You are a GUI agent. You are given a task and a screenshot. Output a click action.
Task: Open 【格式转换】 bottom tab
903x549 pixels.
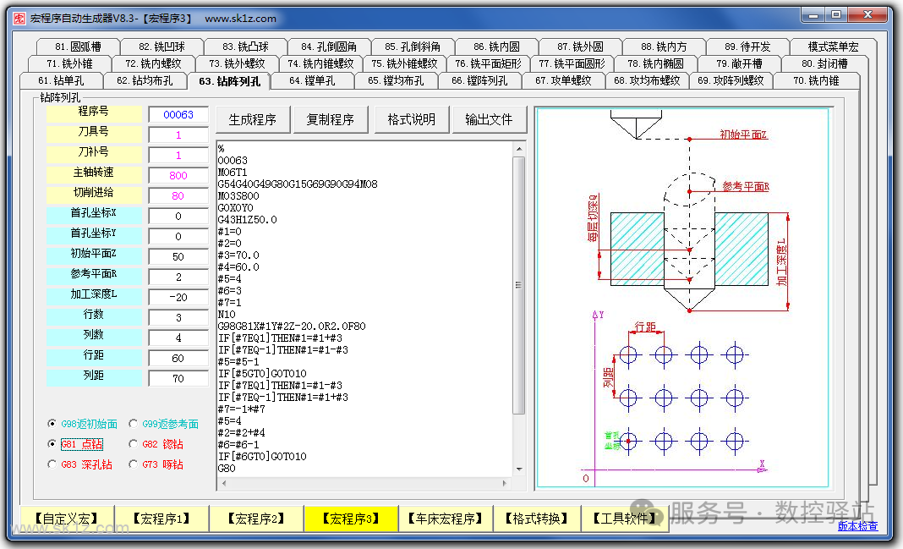coord(536,519)
